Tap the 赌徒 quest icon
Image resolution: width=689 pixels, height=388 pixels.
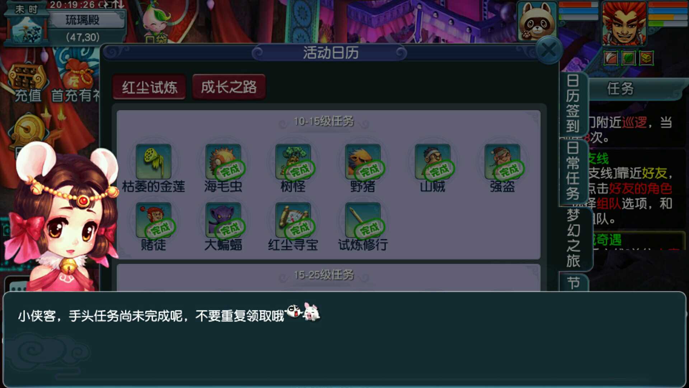(x=153, y=220)
